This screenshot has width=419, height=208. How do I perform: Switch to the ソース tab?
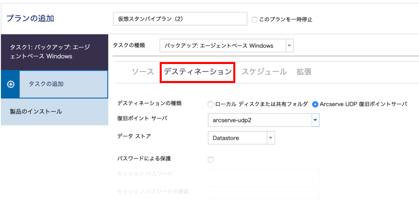[143, 72]
